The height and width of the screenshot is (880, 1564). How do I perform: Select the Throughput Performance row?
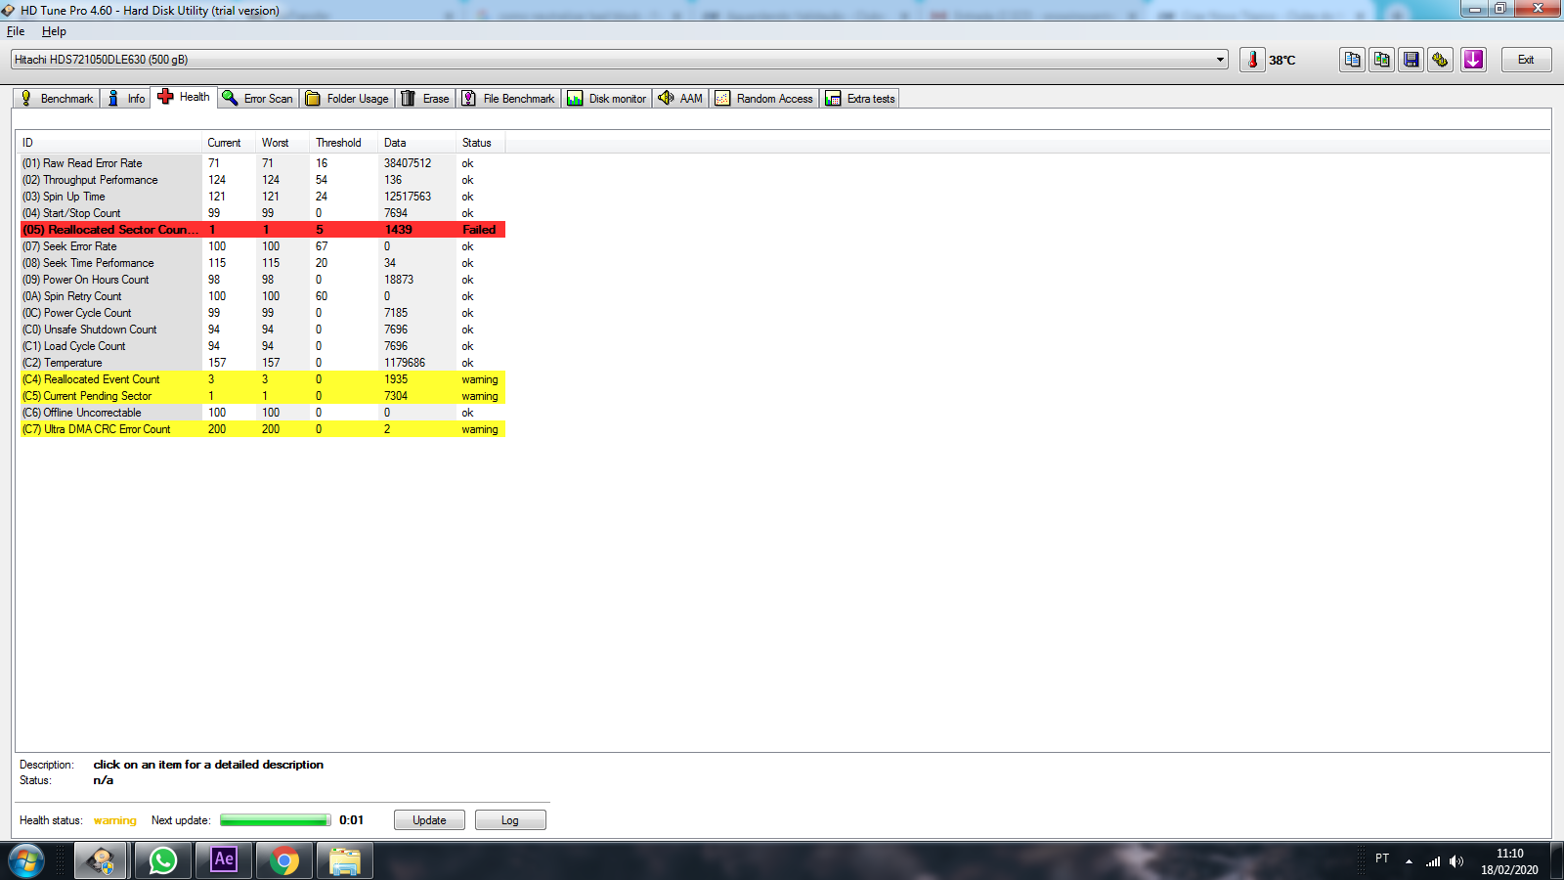click(263, 180)
